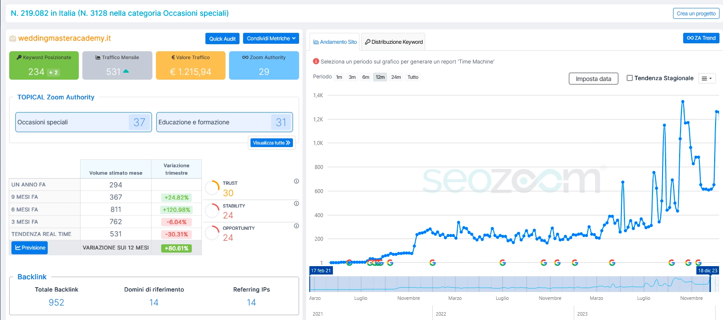Switch to the Andamento Sito tab
The width and height of the screenshot is (723, 320).
tap(335, 42)
